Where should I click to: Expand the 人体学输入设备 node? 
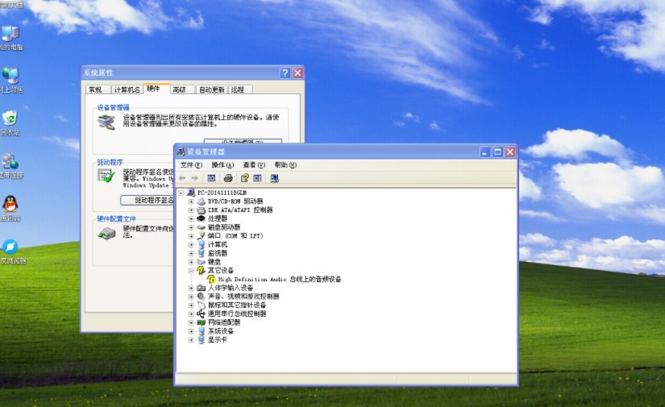coord(191,288)
